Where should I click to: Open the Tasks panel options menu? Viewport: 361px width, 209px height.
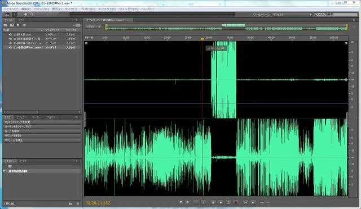[76, 117]
